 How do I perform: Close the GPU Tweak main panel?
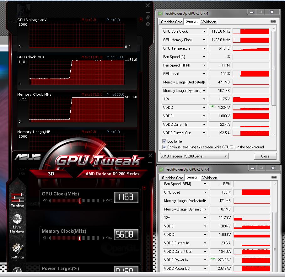pos(150,156)
